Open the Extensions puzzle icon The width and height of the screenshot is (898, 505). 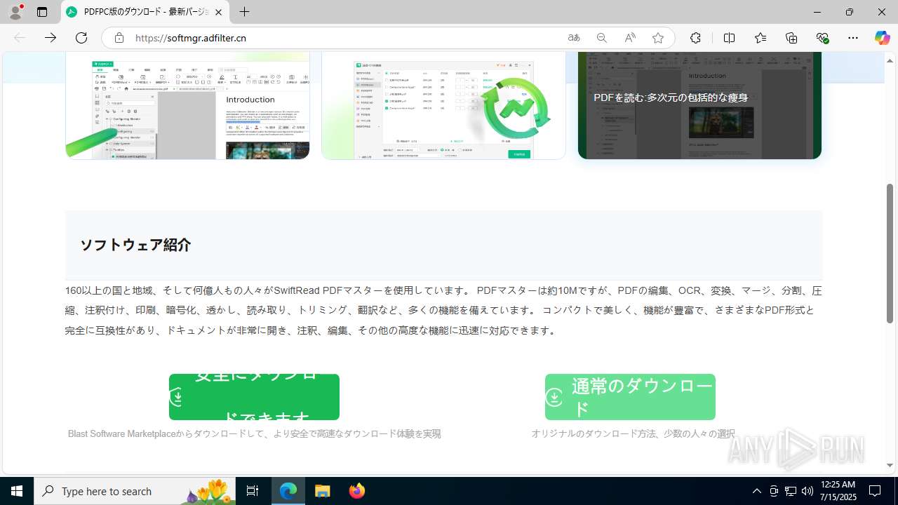click(x=695, y=38)
